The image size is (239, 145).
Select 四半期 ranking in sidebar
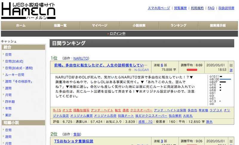point(10,102)
